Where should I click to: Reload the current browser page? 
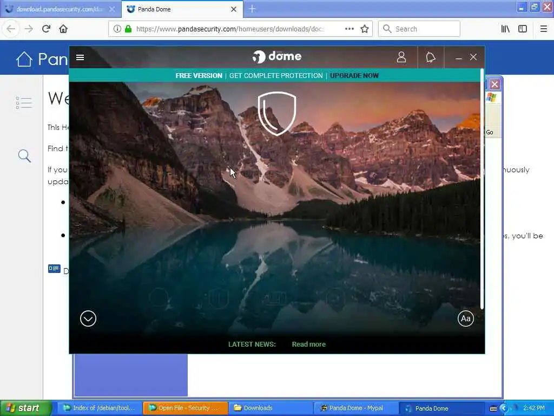coord(46,29)
